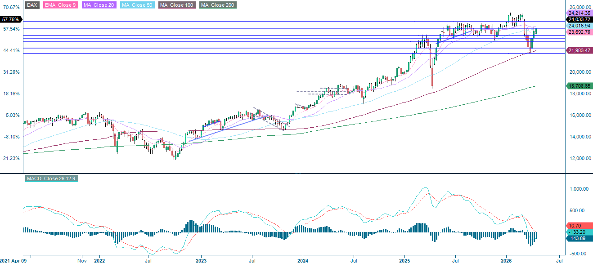Click the black 24,033.72 current price tag
Screen dimensions: 593x263
click(579, 20)
